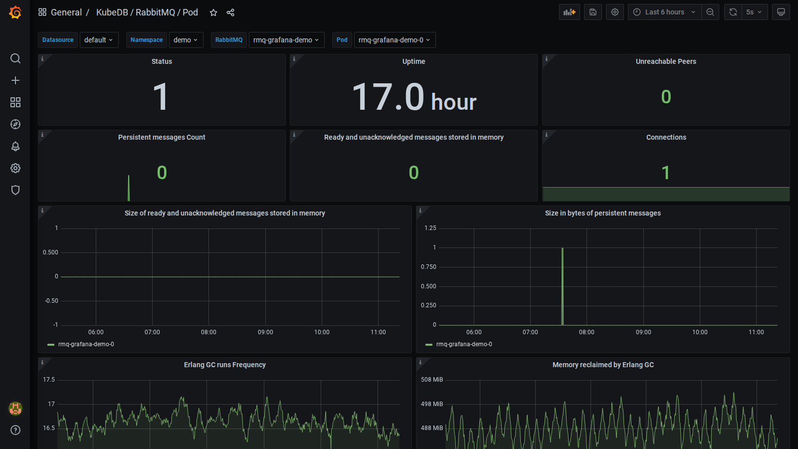This screenshot has width=798, height=449.
Task: Click KubeDB / RabbitMQ / Pod dashboard title
Action: click(x=147, y=12)
